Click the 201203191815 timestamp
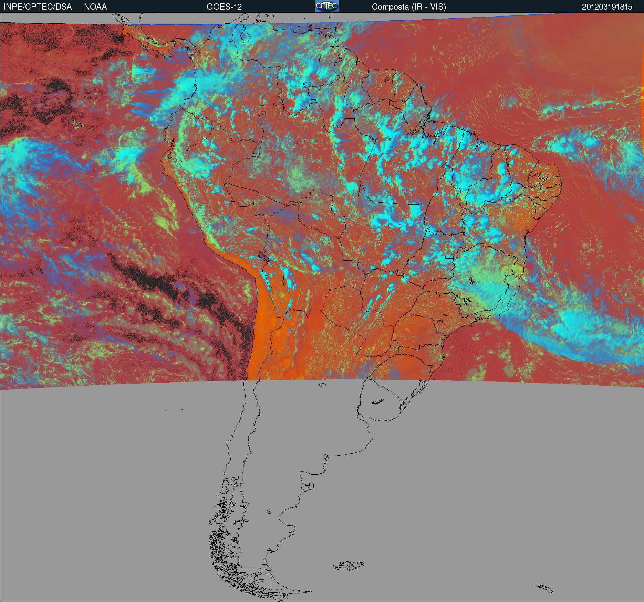The width and height of the screenshot is (644, 602). [607, 7]
